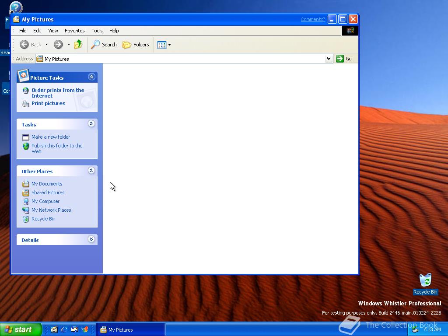The height and width of the screenshot is (336, 448).
Task: Click first Quick Launch notepad icon
Action: click(54, 329)
